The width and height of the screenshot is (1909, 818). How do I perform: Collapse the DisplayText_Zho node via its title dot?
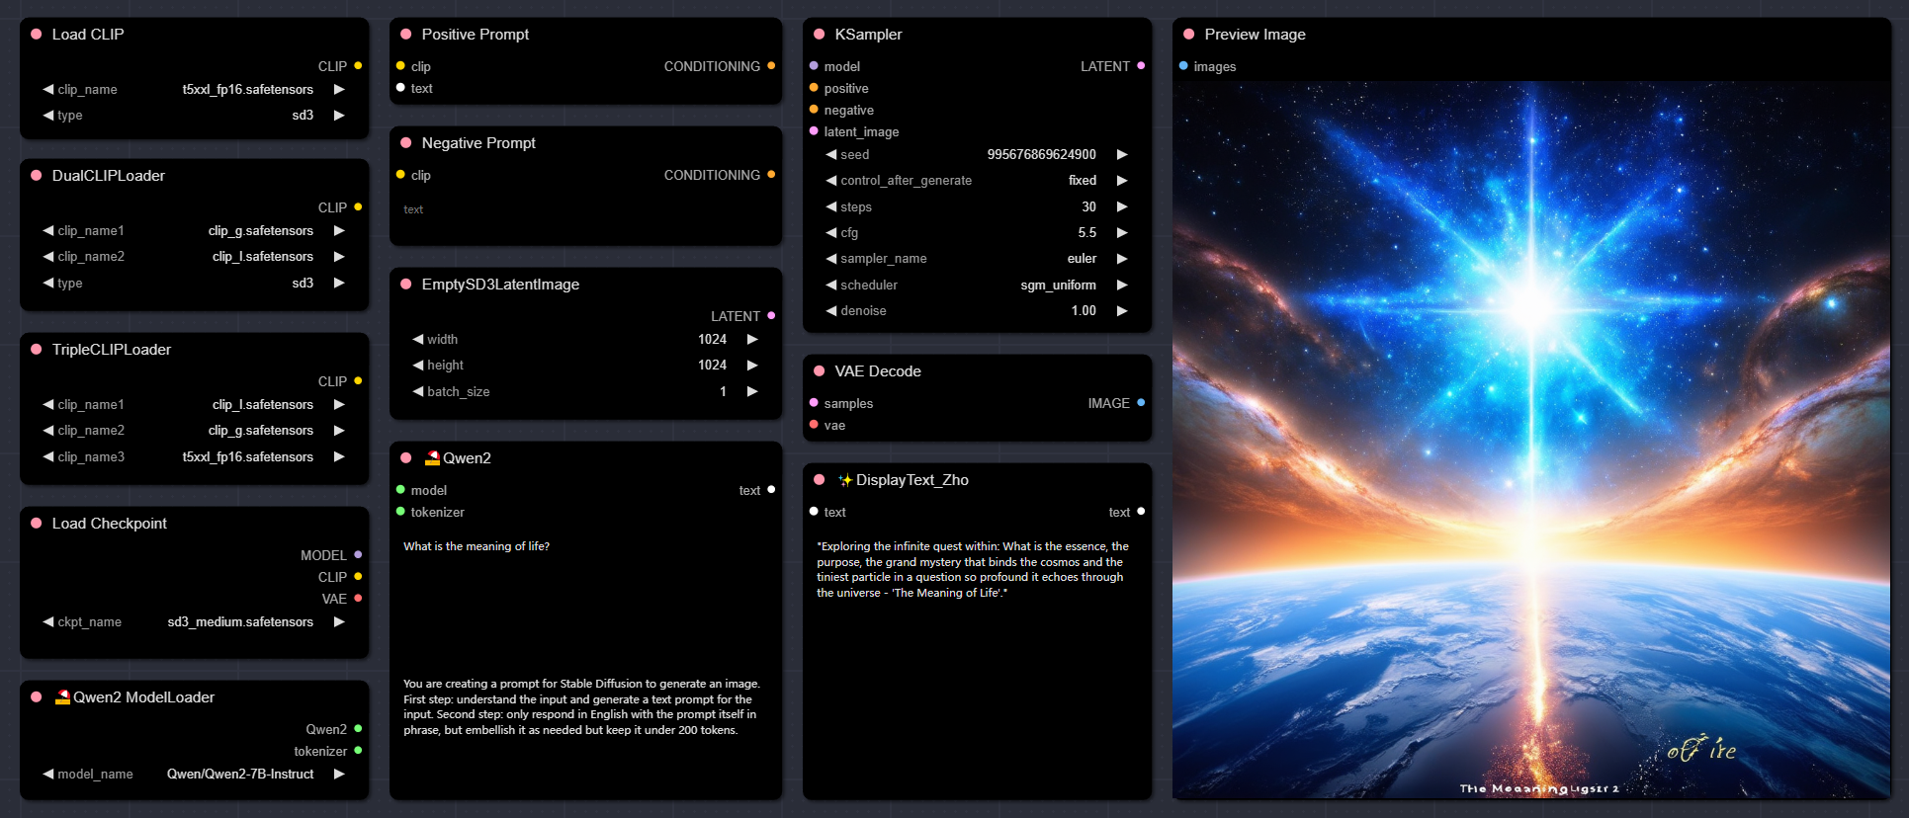[820, 479]
